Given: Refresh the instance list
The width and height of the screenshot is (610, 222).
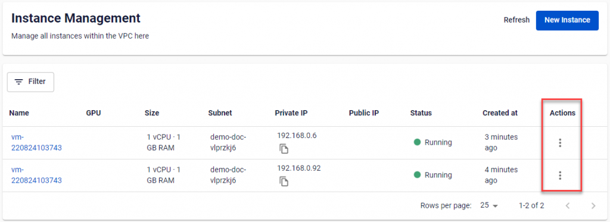Looking at the screenshot, I should pyautogui.click(x=516, y=20).
